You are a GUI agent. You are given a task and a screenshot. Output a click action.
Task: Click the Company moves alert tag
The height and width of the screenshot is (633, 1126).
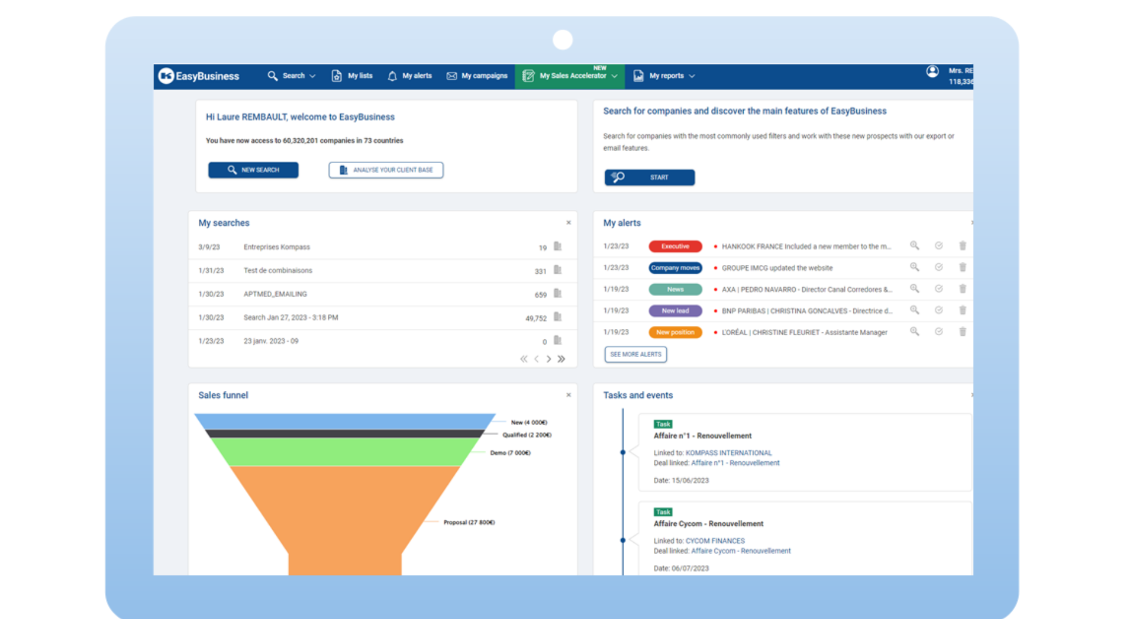pyautogui.click(x=675, y=268)
